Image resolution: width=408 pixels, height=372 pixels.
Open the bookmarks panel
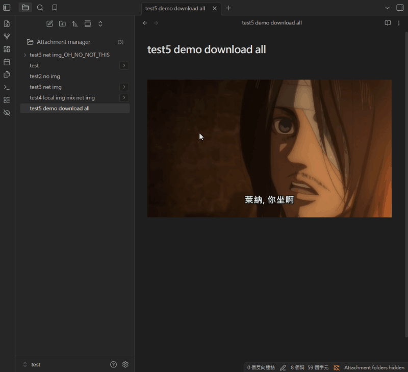coord(55,8)
